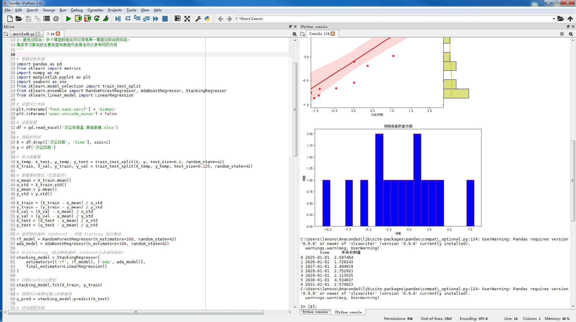Run cell and advance icon
This screenshot has width=576, height=322.
[x=88, y=19]
